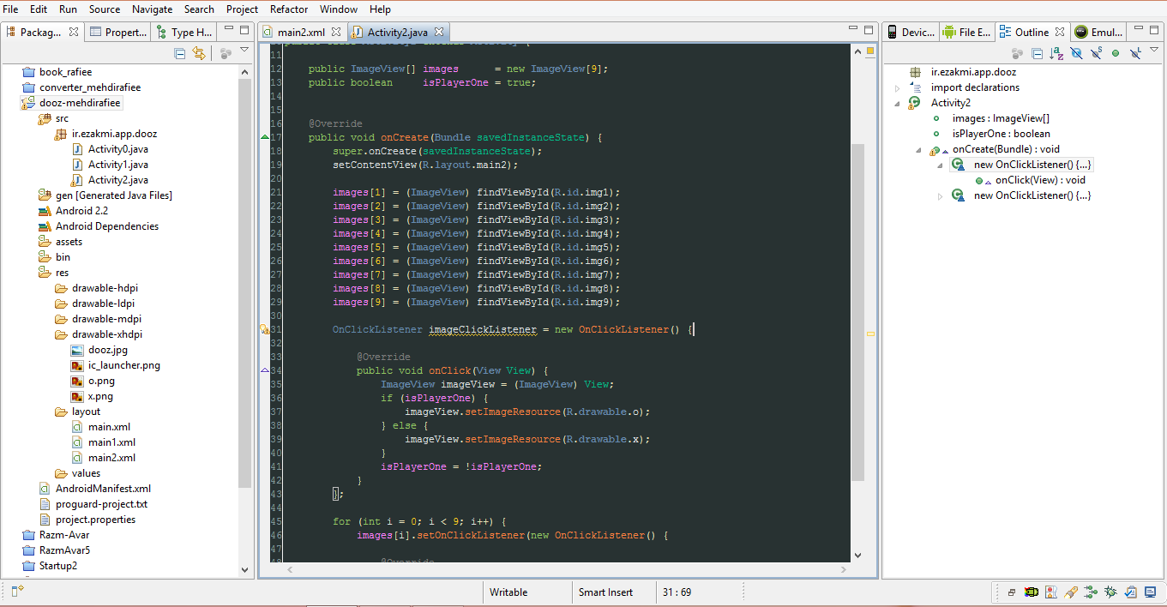Collapse Activity2 class in Outline

[898, 103]
